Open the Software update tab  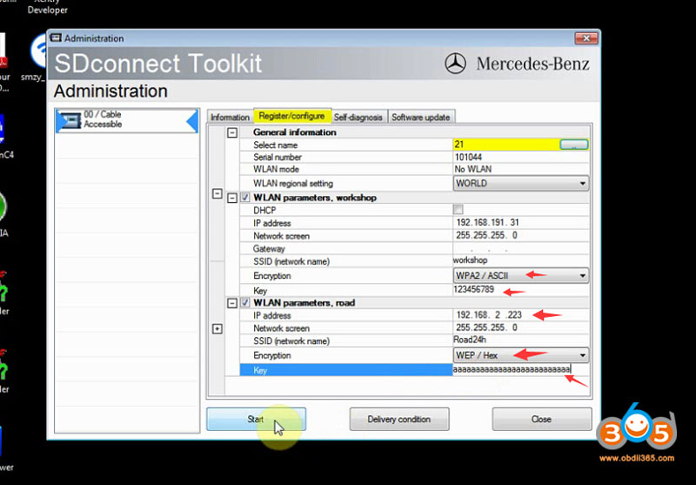[421, 117]
